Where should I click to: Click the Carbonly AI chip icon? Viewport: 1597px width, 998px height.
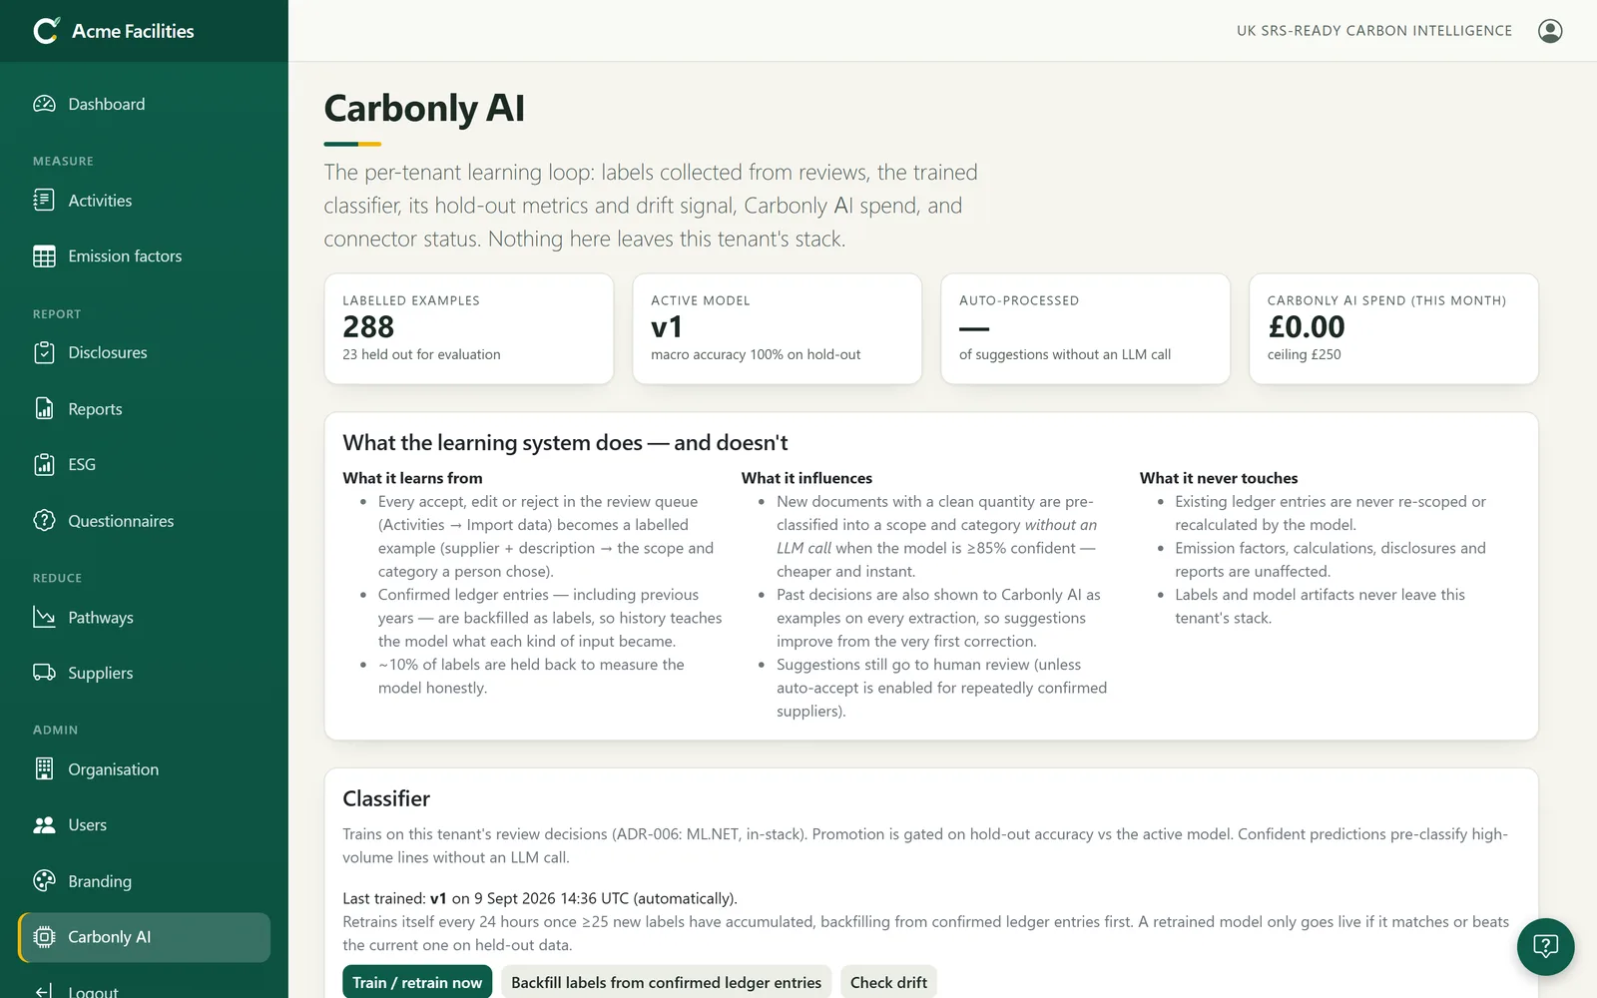pos(44,937)
